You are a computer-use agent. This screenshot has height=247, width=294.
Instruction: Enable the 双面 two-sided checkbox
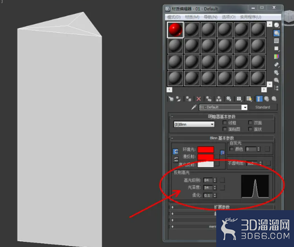coord(250,122)
